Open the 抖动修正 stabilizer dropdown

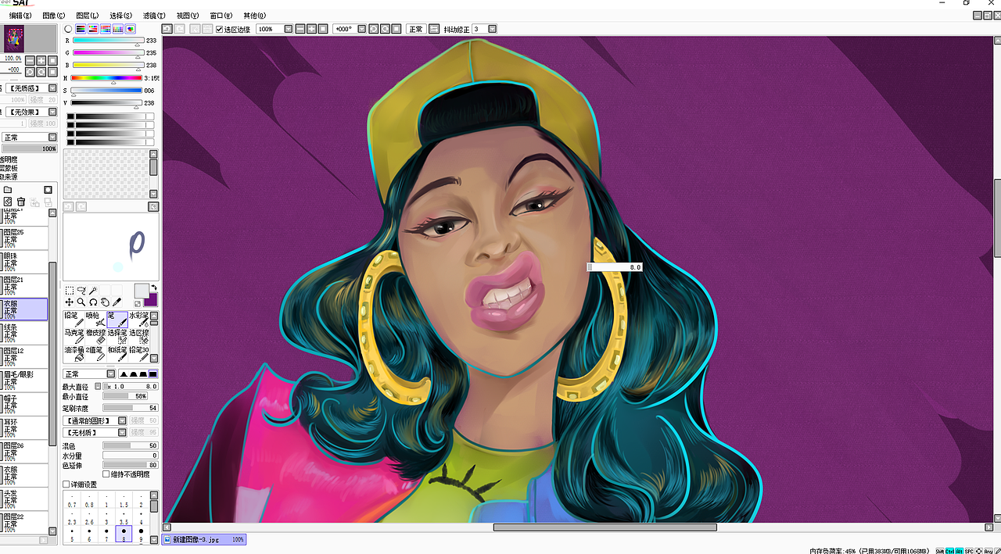492,29
